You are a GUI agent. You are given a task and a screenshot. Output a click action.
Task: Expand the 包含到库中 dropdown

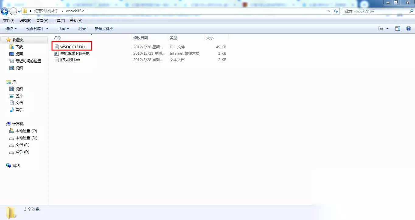pyautogui.click(x=37, y=29)
